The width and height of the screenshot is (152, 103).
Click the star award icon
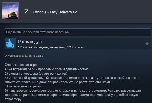[147, 44]
